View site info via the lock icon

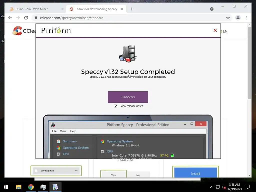point(36,18)
